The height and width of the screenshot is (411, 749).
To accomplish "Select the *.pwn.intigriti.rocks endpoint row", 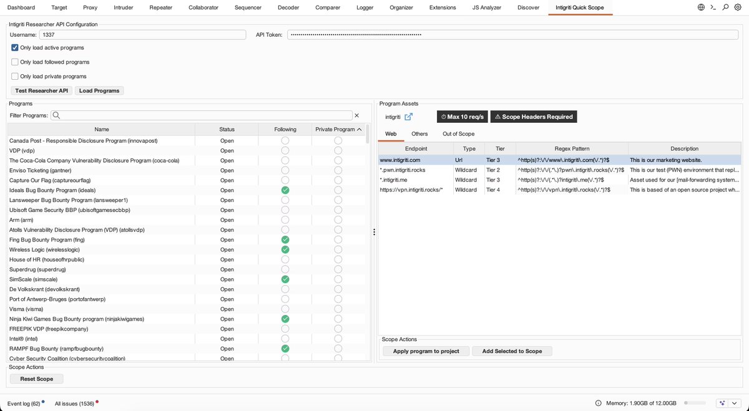I will click(x=559, y=170).
